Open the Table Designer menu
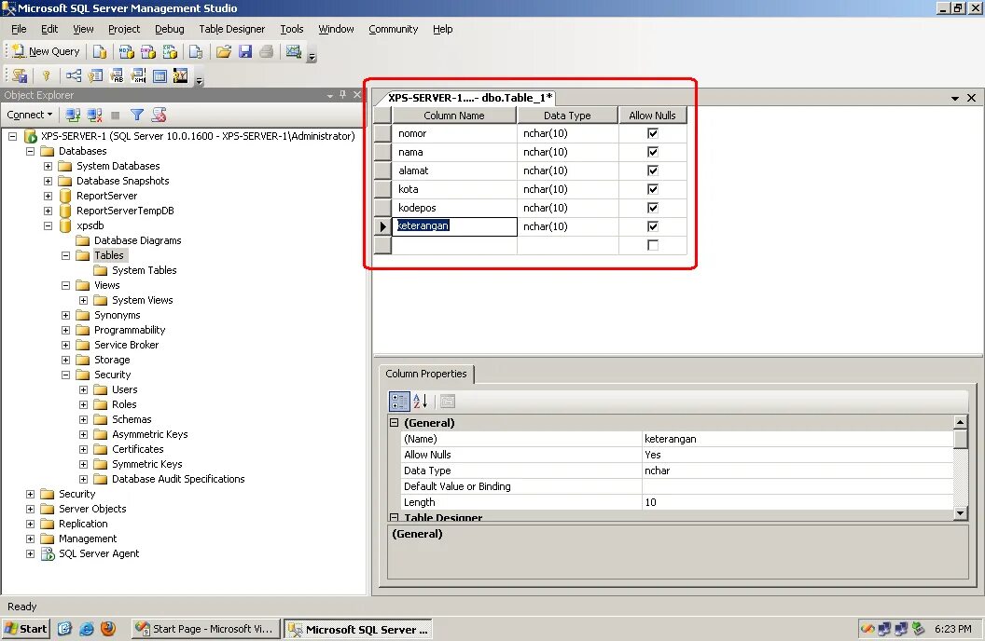This screenshot has width=985, height=641. tap(232, 29)
